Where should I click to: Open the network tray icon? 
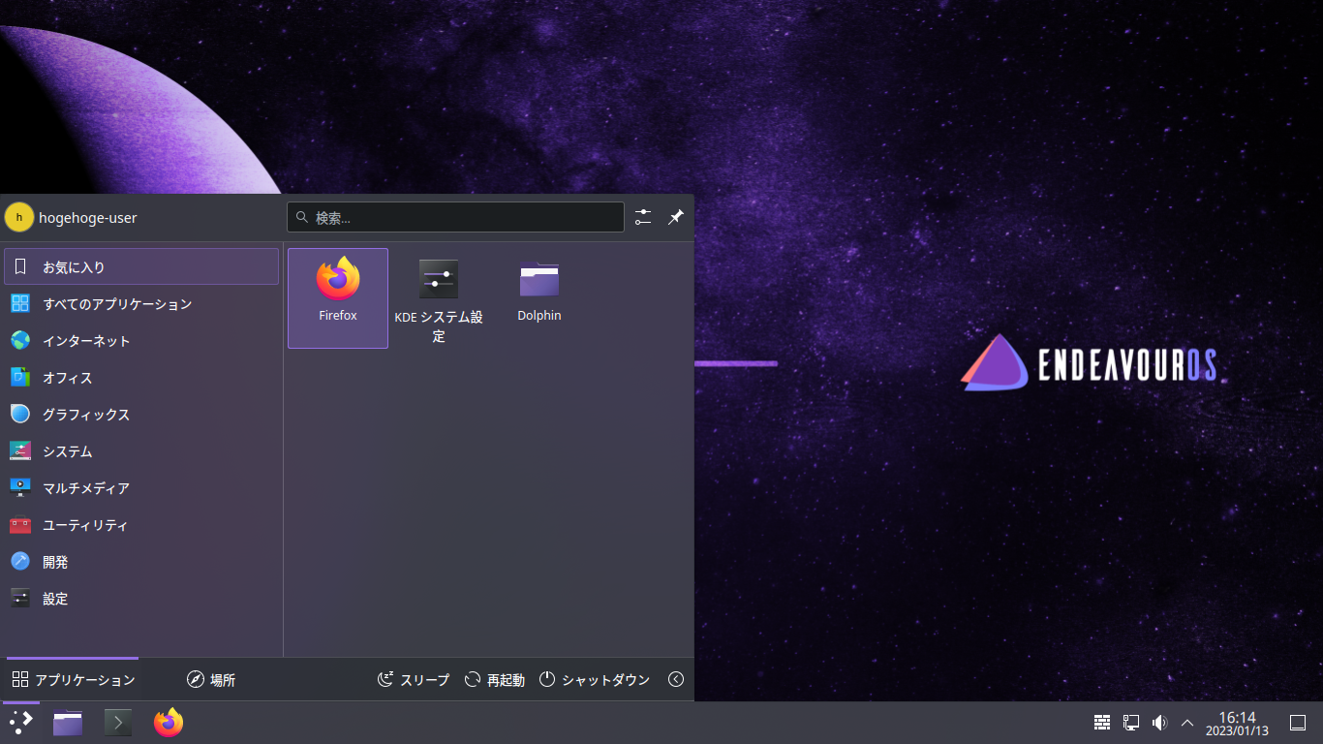1130,723
